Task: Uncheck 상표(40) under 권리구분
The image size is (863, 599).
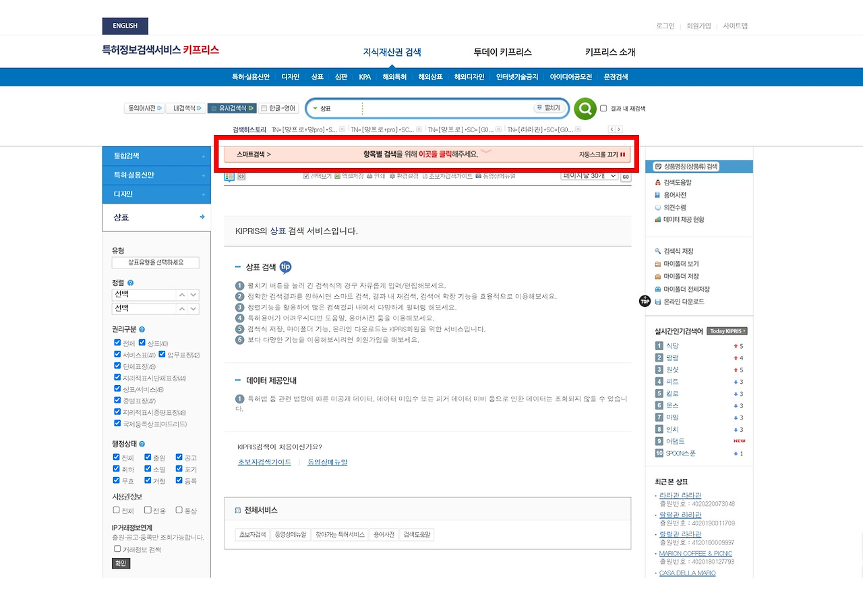Action: (x=142, y=343)
